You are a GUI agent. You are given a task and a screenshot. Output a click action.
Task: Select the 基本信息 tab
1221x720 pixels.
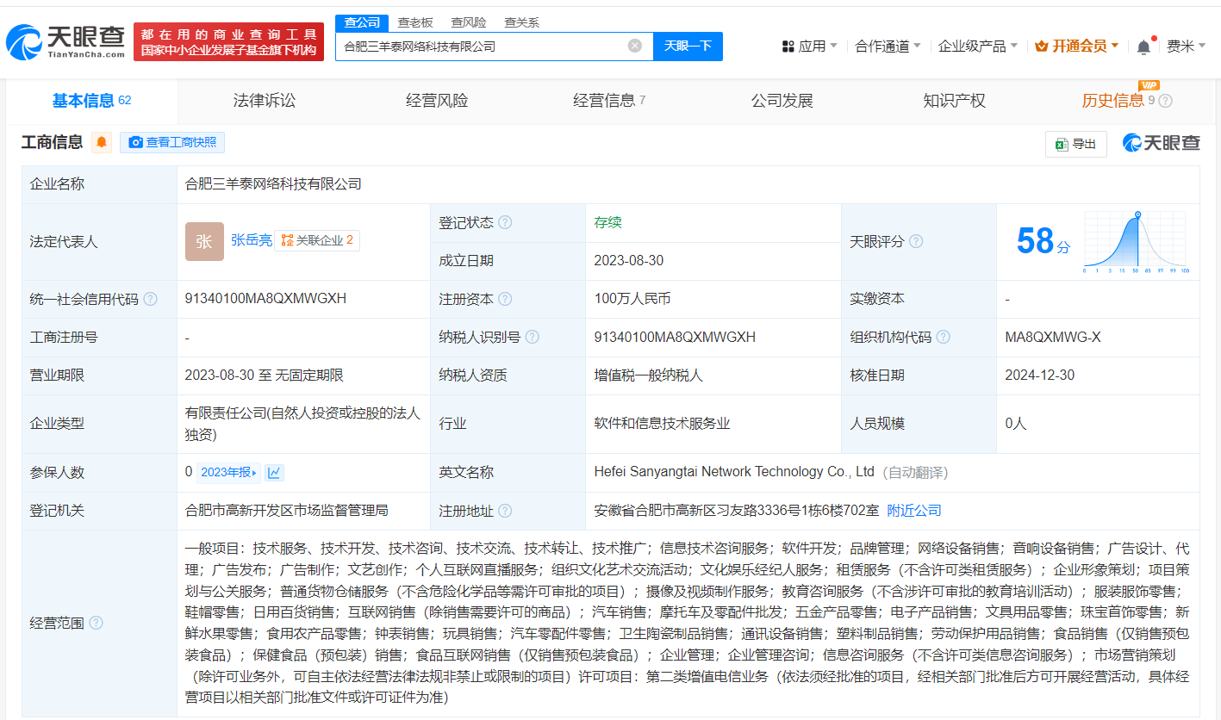click(91, 101)
